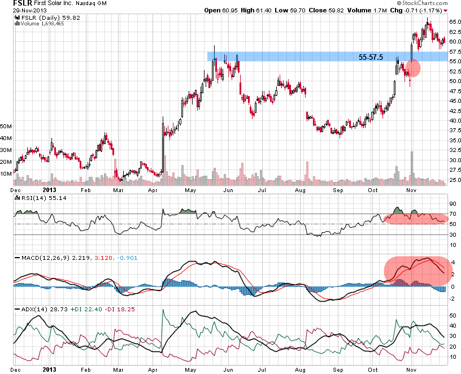Click the 40M volume axis label
Viewport: 461px width, 374px height.
pyautogui.click(x=6, y=138)
